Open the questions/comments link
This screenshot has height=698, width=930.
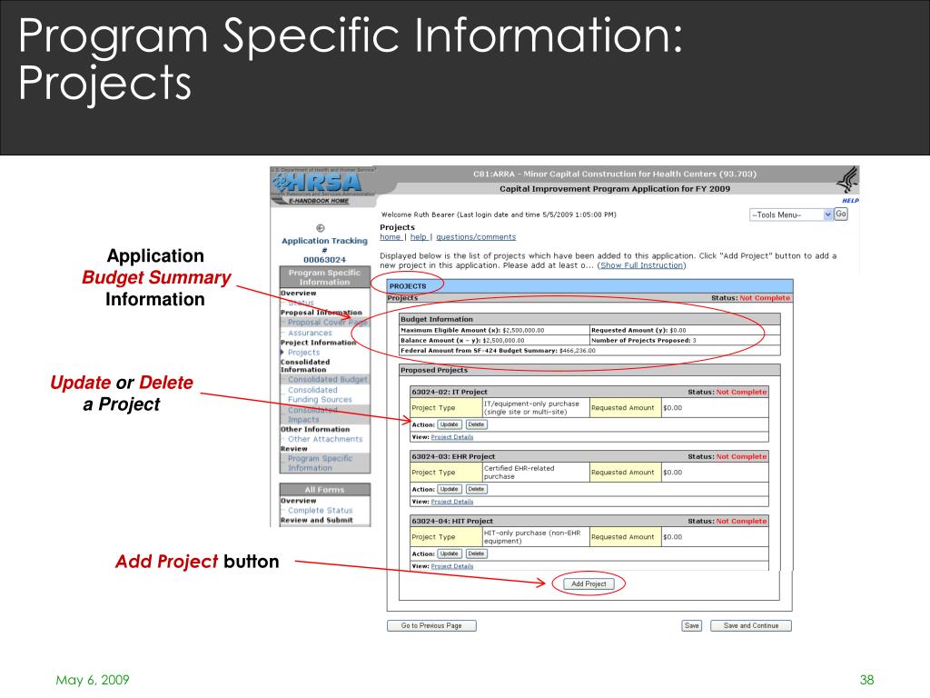pyautogui.click(x=476, y=237)
